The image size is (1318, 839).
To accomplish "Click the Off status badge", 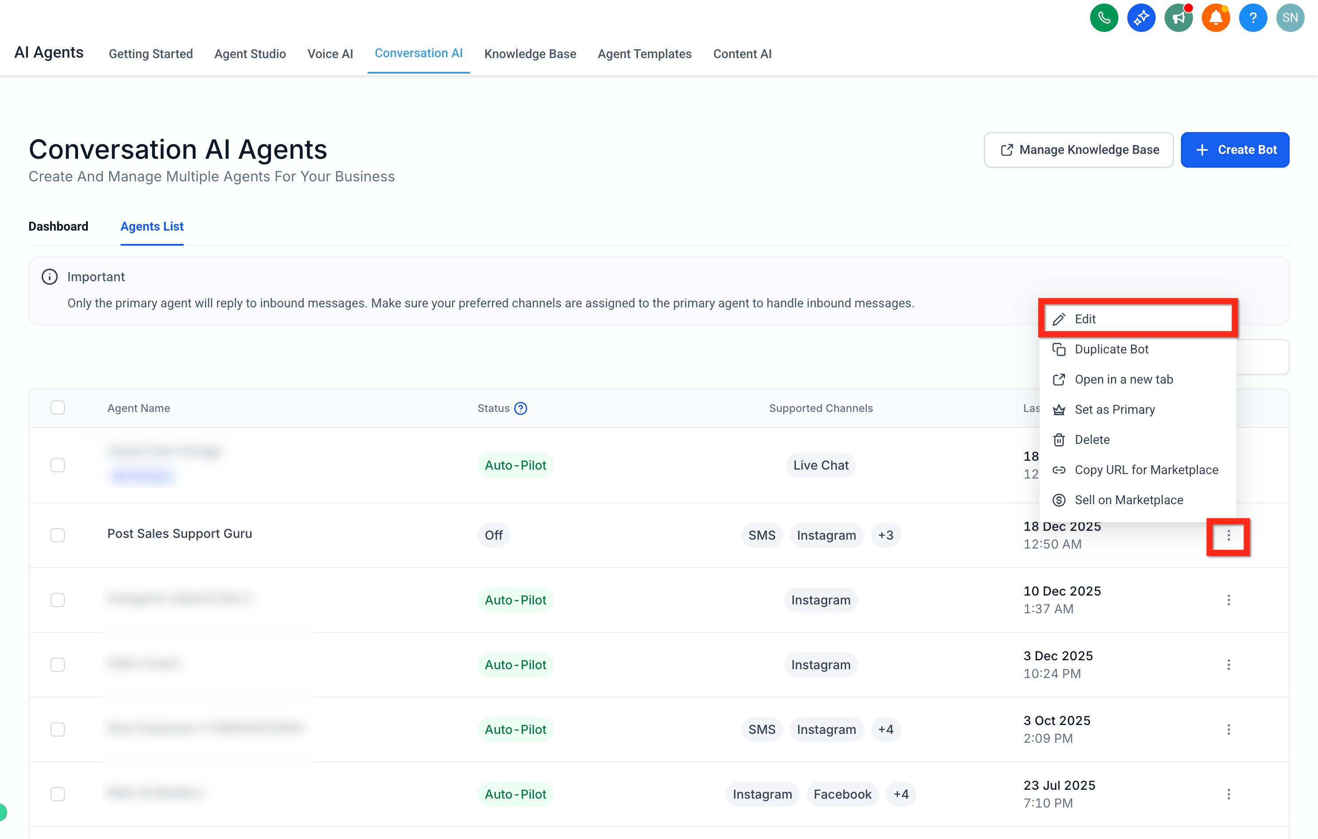I will [493, 535].
